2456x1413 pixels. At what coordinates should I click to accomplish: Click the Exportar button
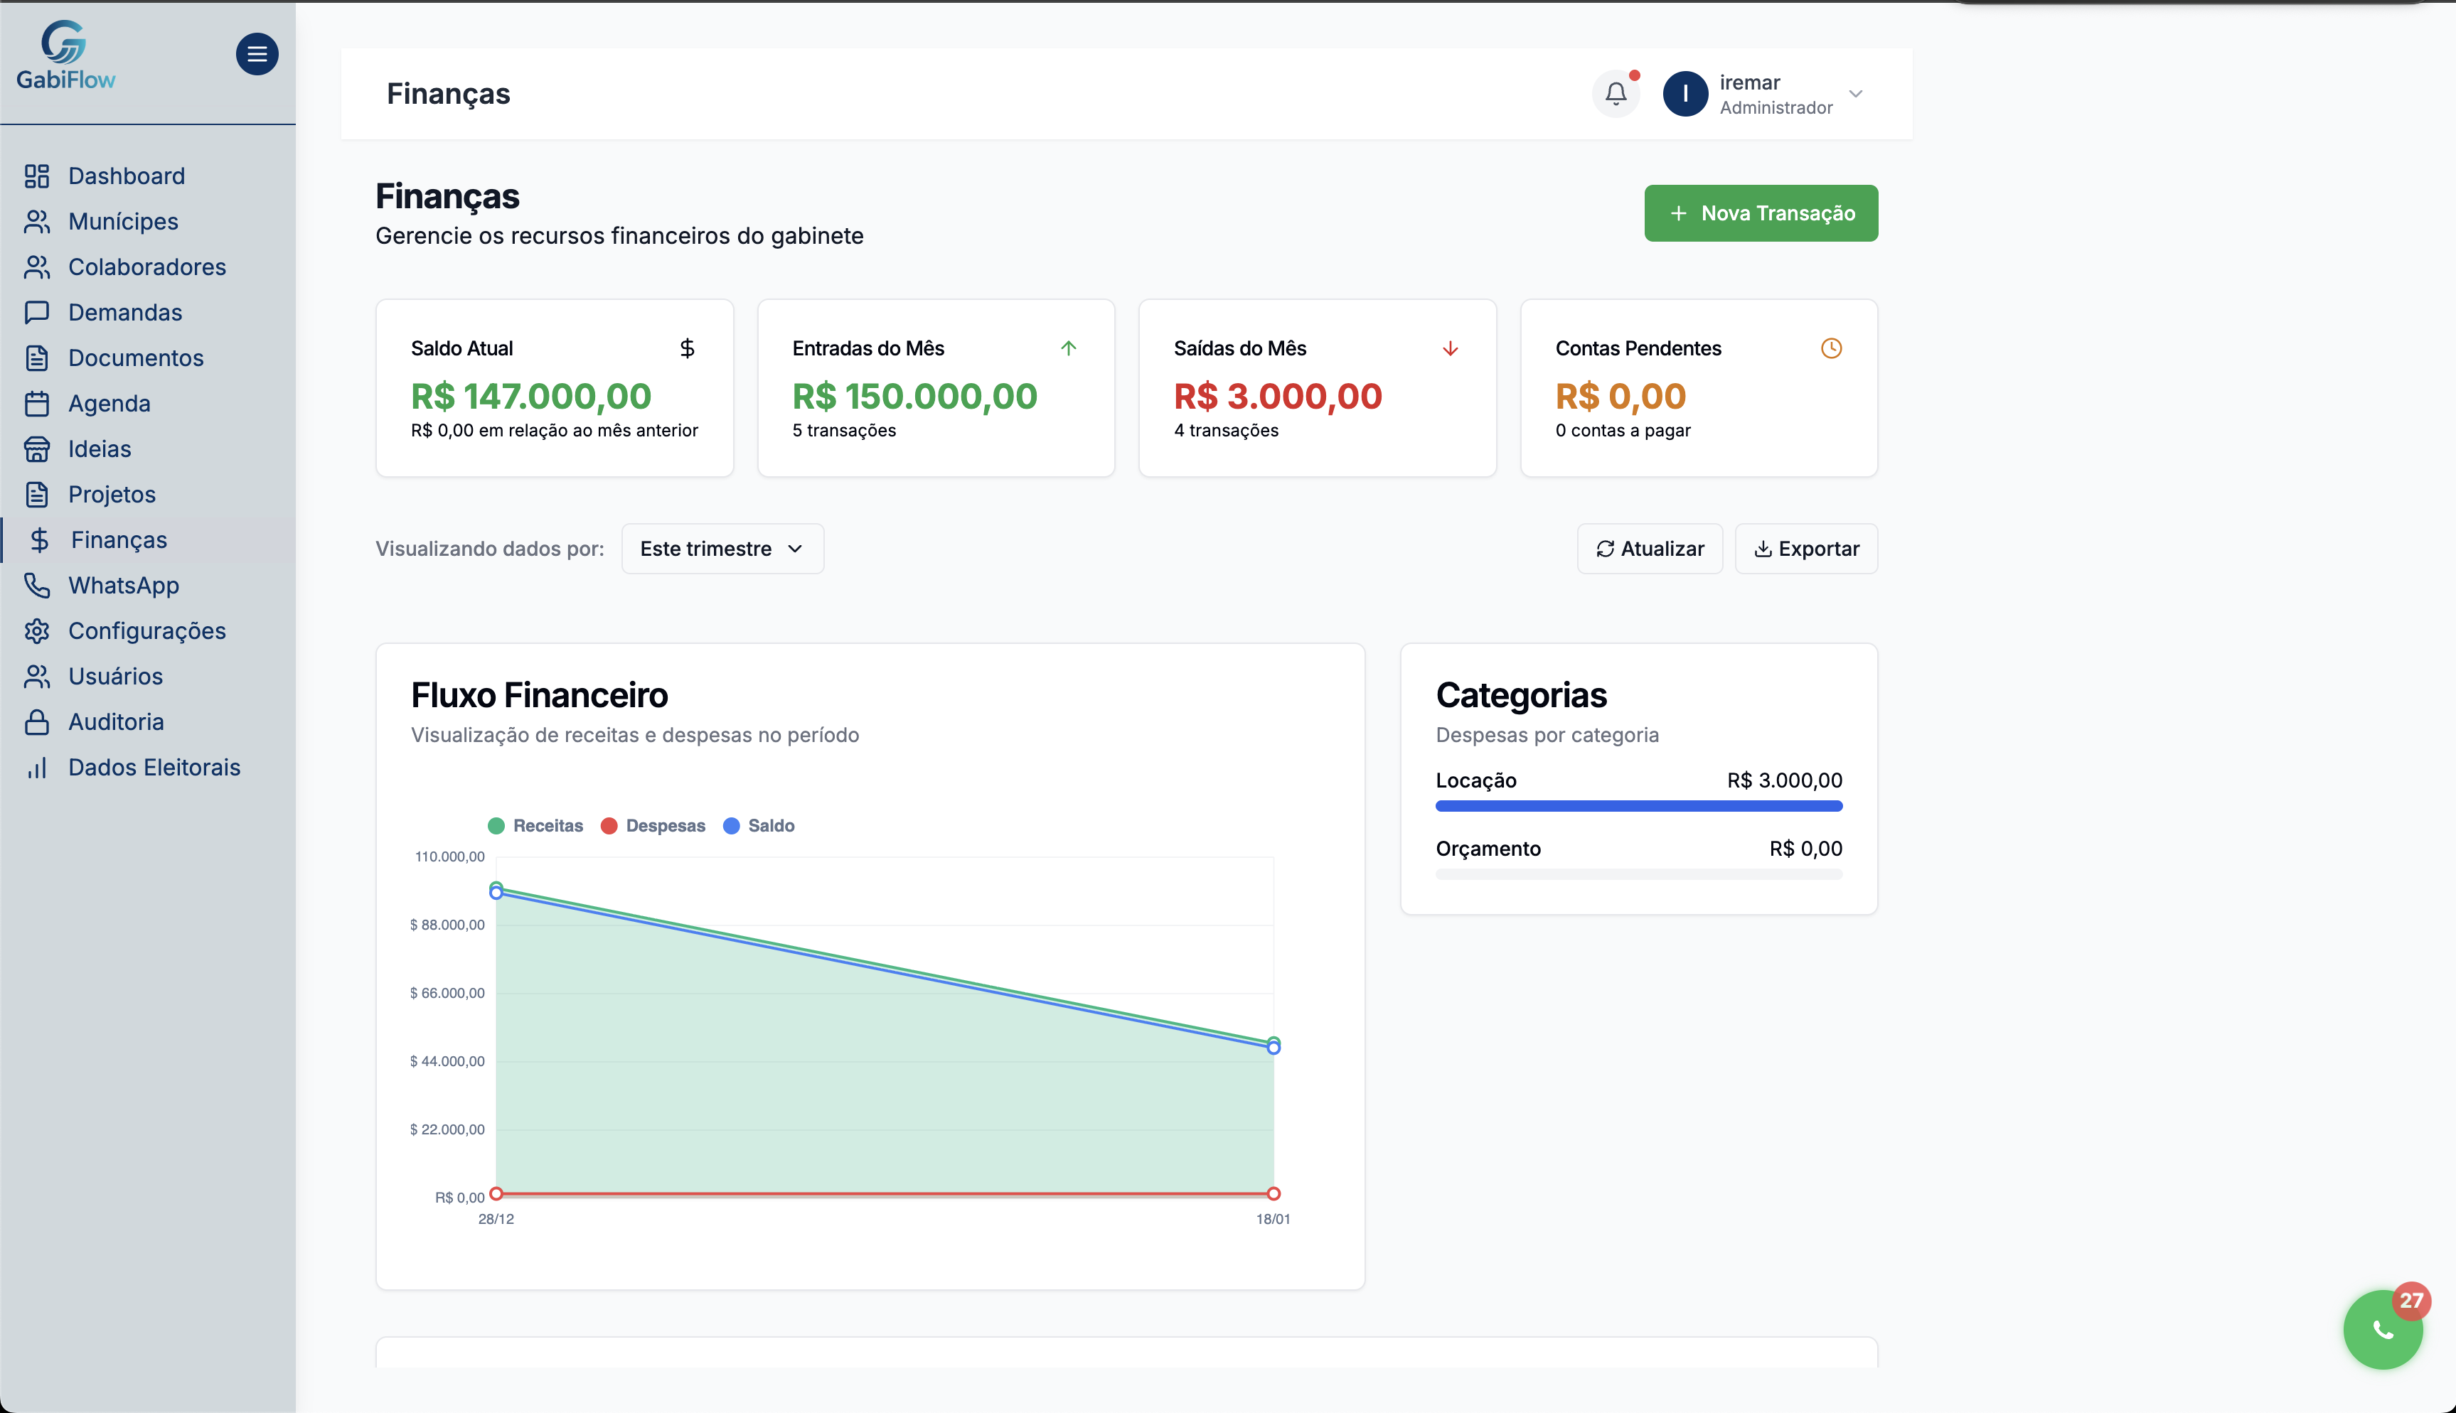pos(1805,549)
